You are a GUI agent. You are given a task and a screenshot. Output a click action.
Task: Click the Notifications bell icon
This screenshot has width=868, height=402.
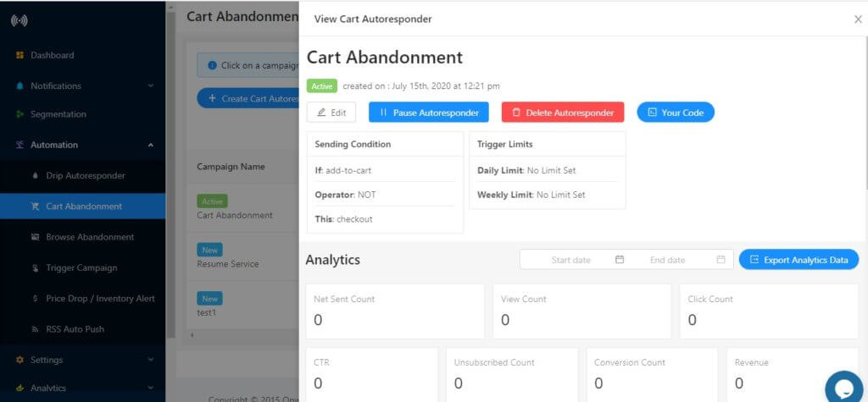19,86
